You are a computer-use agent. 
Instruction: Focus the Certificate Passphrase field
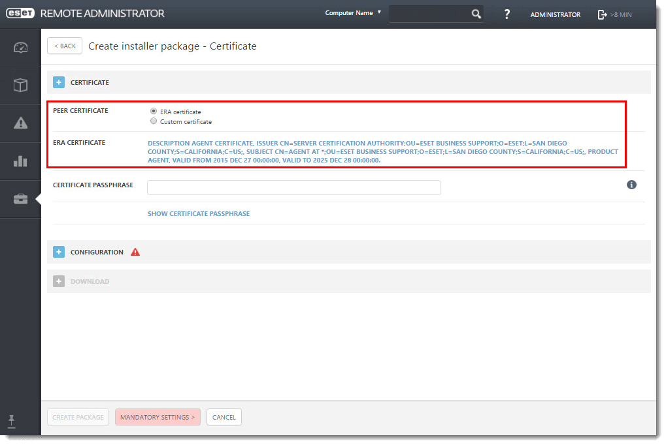pyautogui.click(x=294, y=187)
